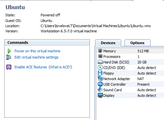Click the Ubuntu title heading
Image resolution: width=164 pixels, height=120 pixels.
click(15, 7)
